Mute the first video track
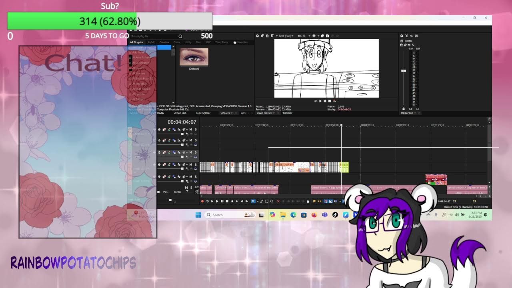 pos(191,130)
